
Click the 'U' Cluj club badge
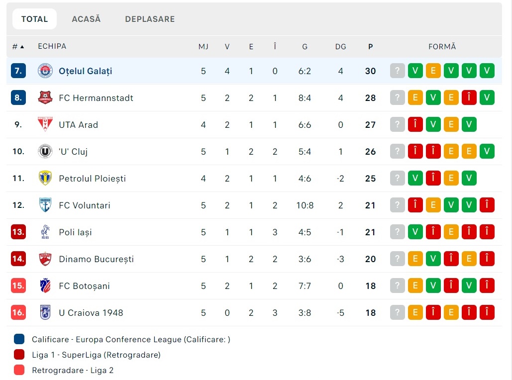pos(45,152)
